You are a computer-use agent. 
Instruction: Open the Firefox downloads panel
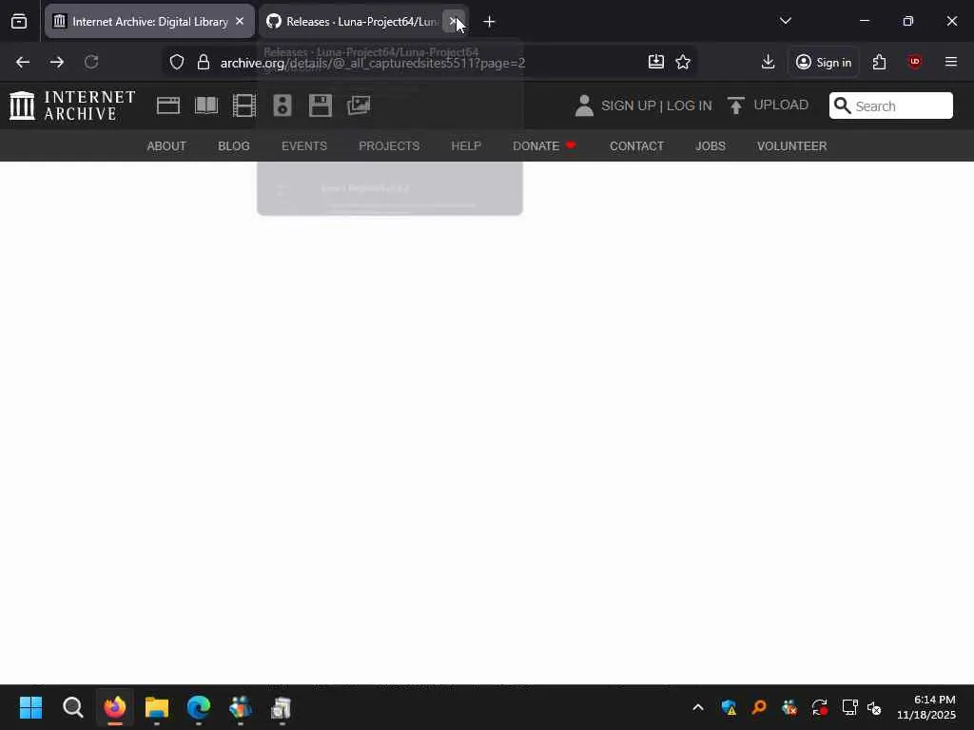pos(768,62)
